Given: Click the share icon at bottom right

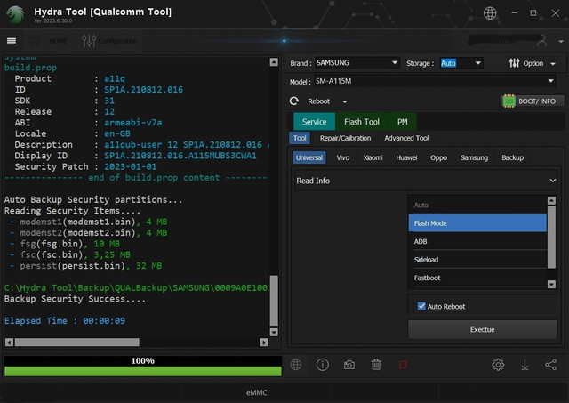Looking at the screenshot, I should coord(551,365).
